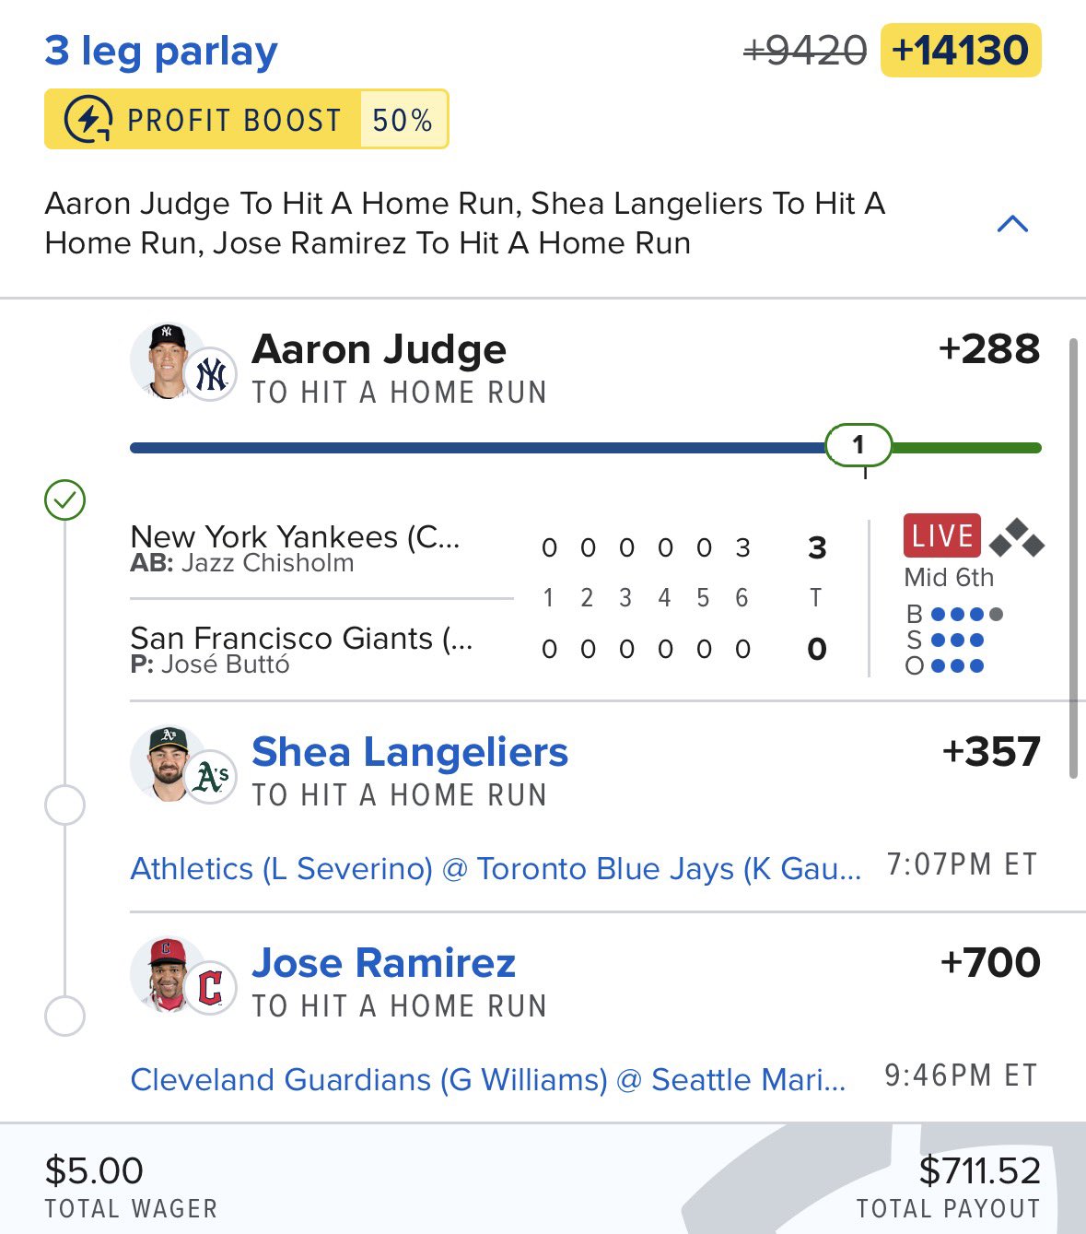Viewport: 1086px width, 1234px height.
Task: Select the boosted +14130 odds badge
Action: pos(961,51)
